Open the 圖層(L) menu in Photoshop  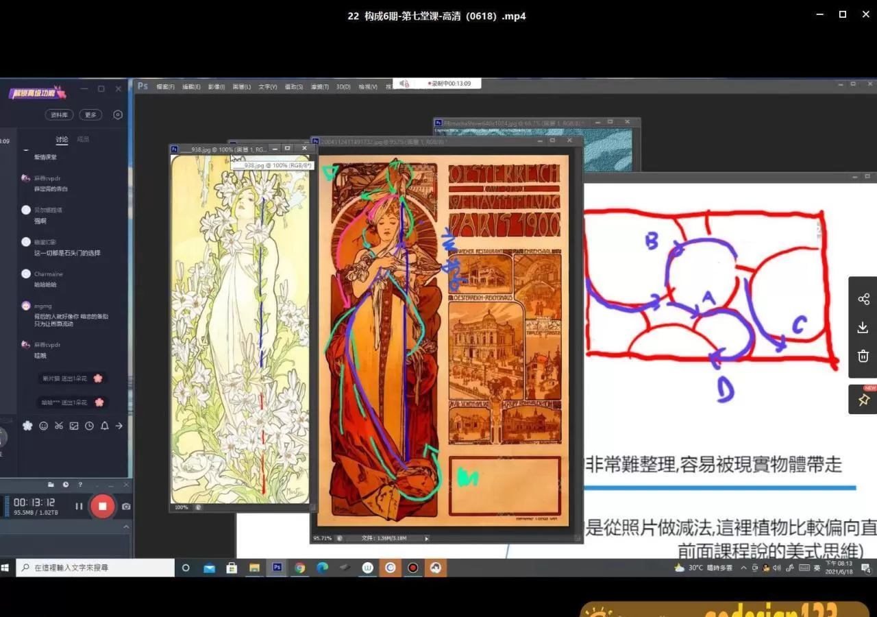(x=241, y=86)
